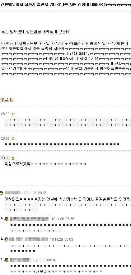Click the 육성으로터졌엌 comment text
This screenshot has width=131, height=275.
(18, 164)
